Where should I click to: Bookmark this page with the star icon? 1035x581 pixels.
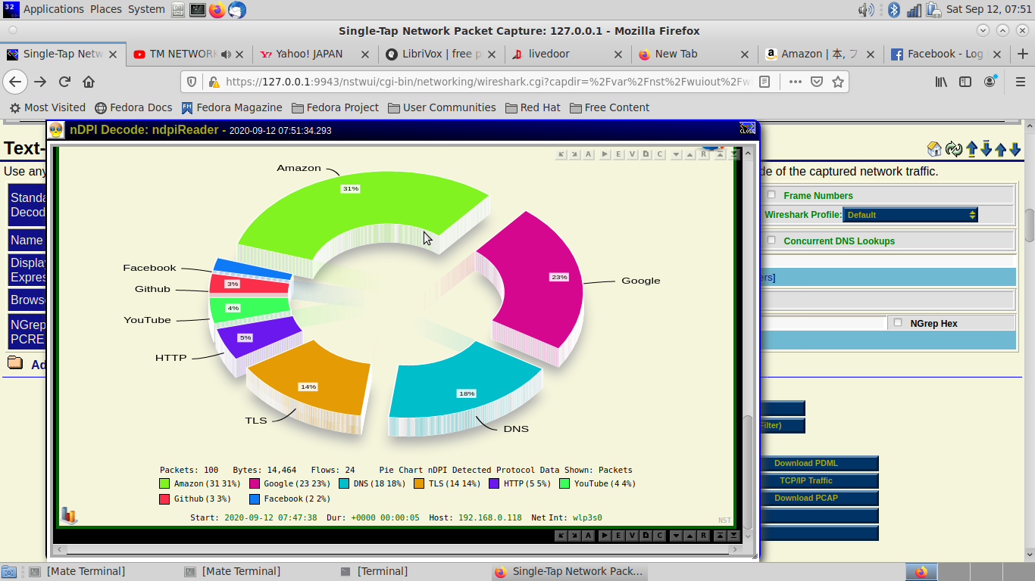pyautogui.click(x=838, y=82)
